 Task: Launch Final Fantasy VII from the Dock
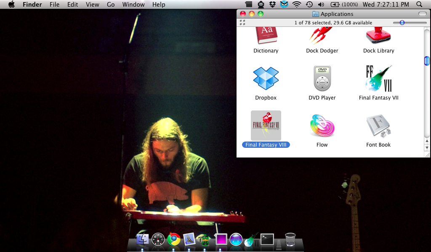(x=252, y=239)
